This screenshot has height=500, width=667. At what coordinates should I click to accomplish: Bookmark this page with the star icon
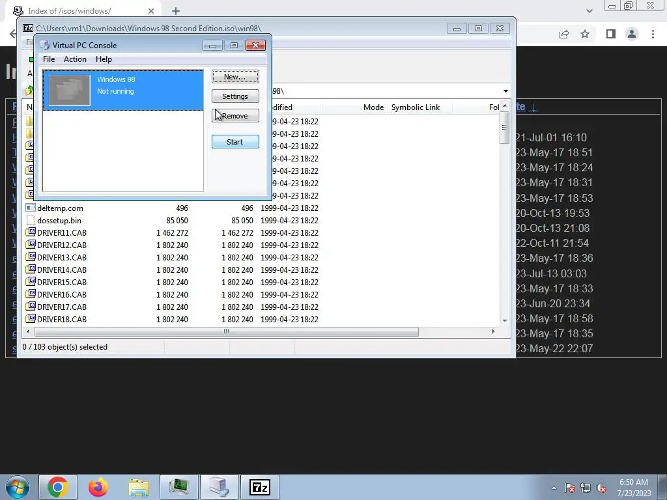coord(585,34)
